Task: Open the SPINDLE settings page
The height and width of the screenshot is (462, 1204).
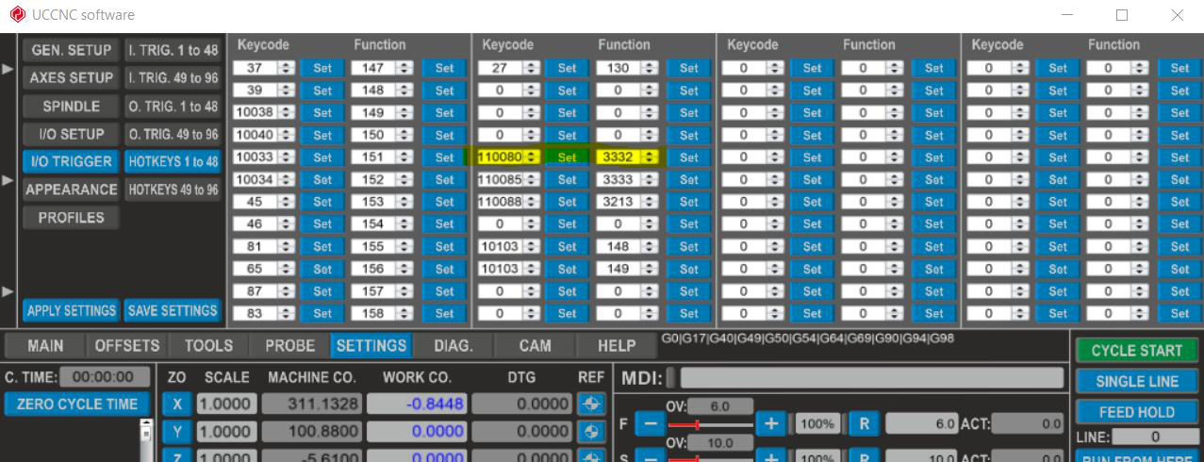Action: (72, 106)
